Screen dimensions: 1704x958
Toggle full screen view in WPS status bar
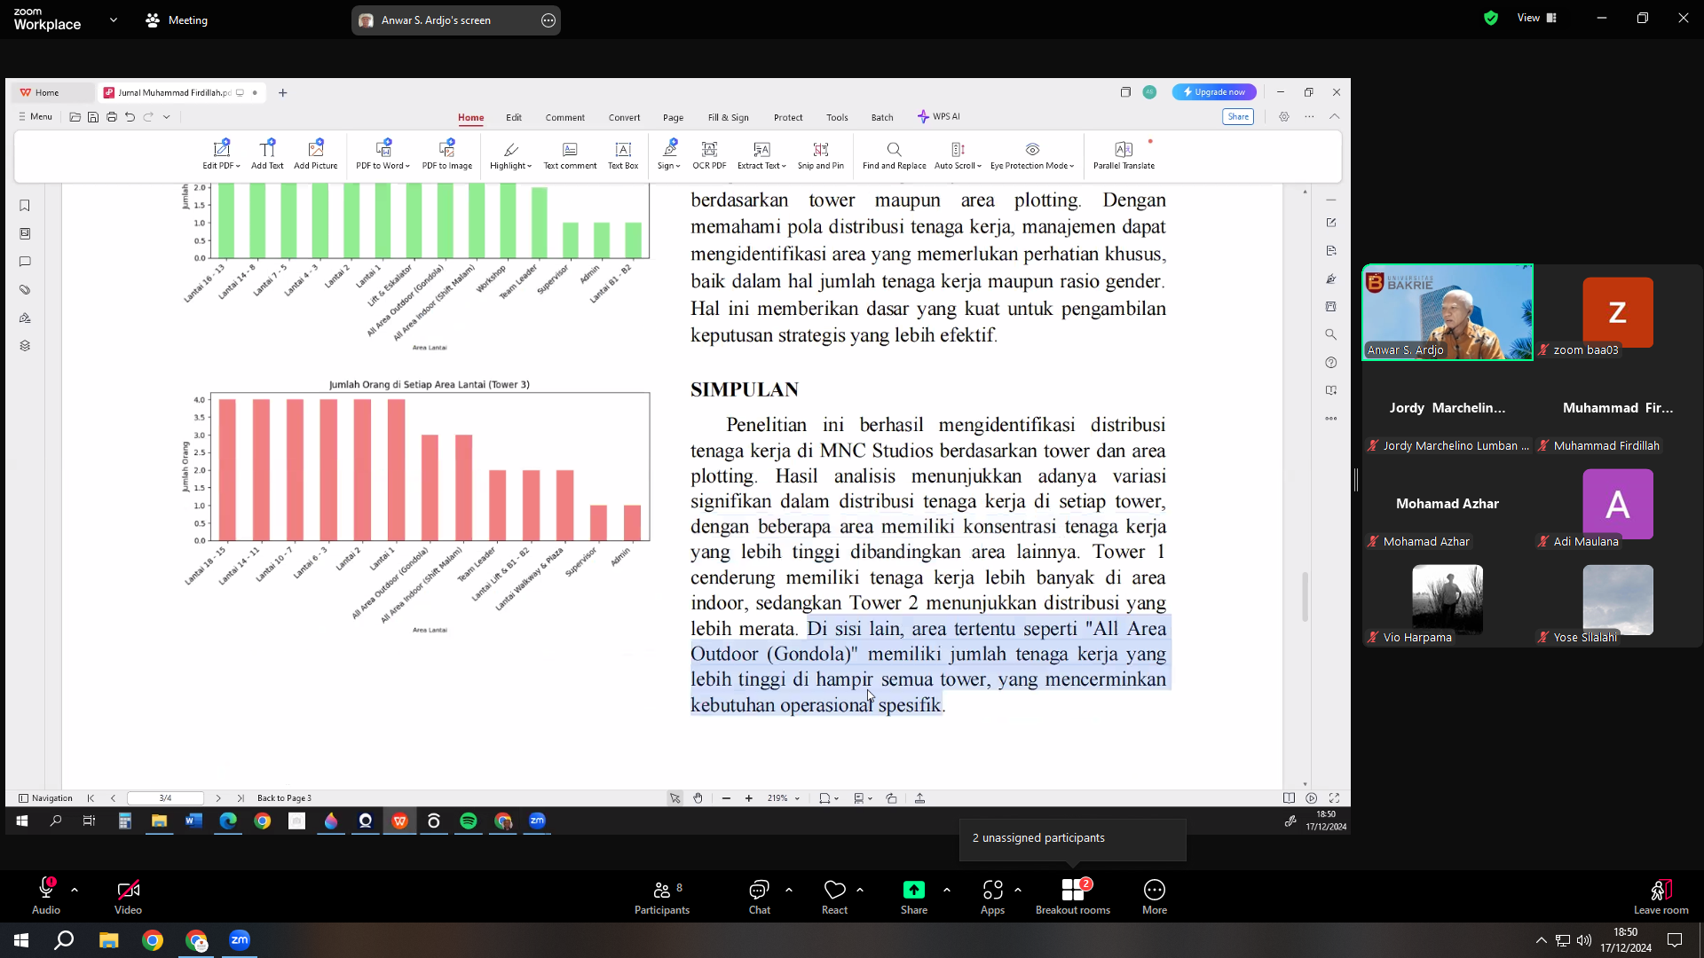(x=1334, y=798)
